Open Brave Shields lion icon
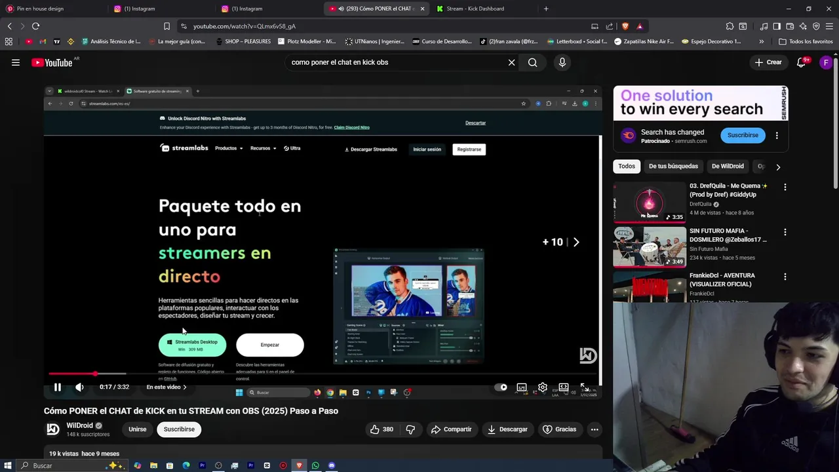 pyautogui.click(x=625, y=26)
